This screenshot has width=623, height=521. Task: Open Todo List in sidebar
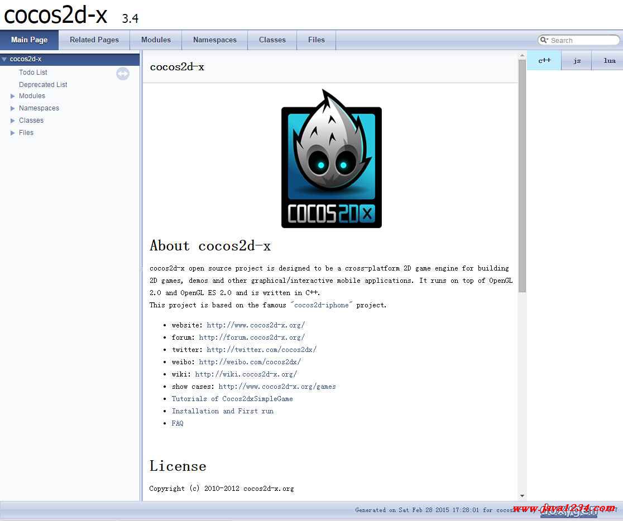pos(33,73)
